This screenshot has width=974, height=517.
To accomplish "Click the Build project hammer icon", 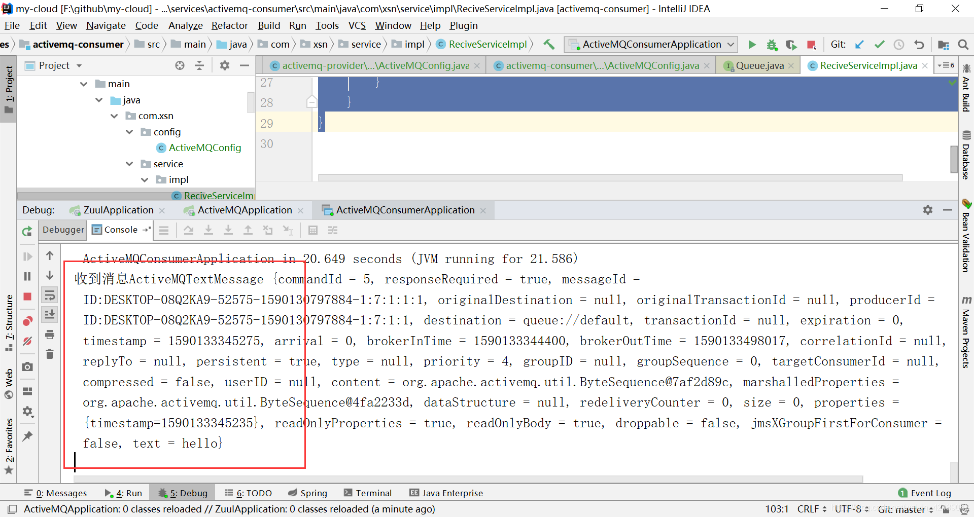I will pyautogui.click(x=549, y=45).
